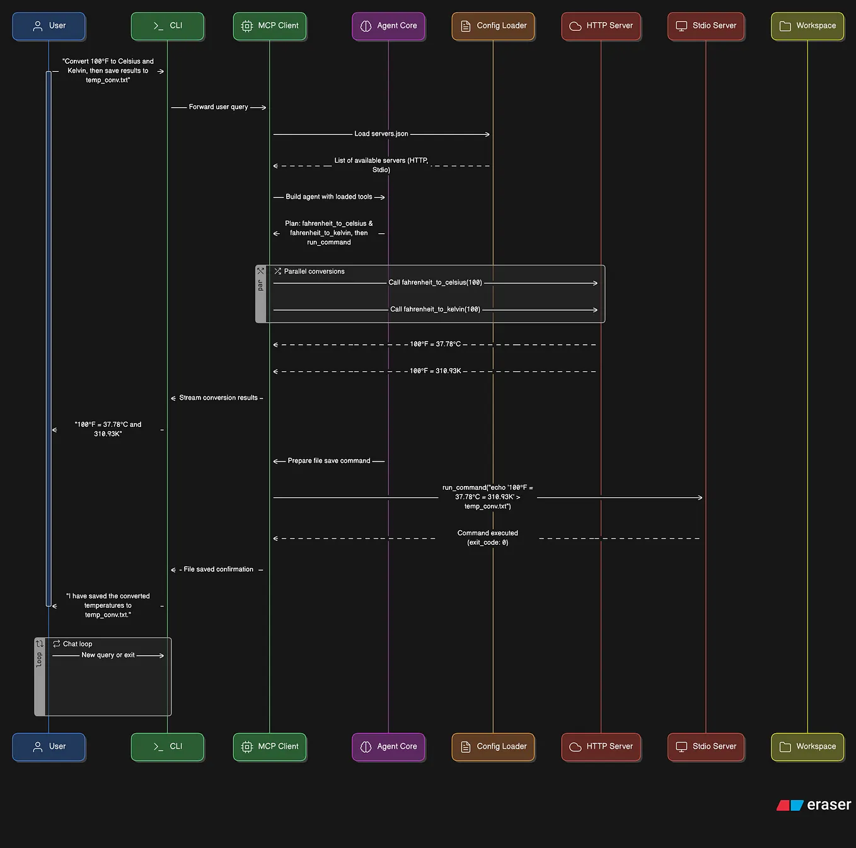Click the 'New query or exit' message in Chat loop
Viewport: 856px width, 848px height.
[x=107, y=655]
